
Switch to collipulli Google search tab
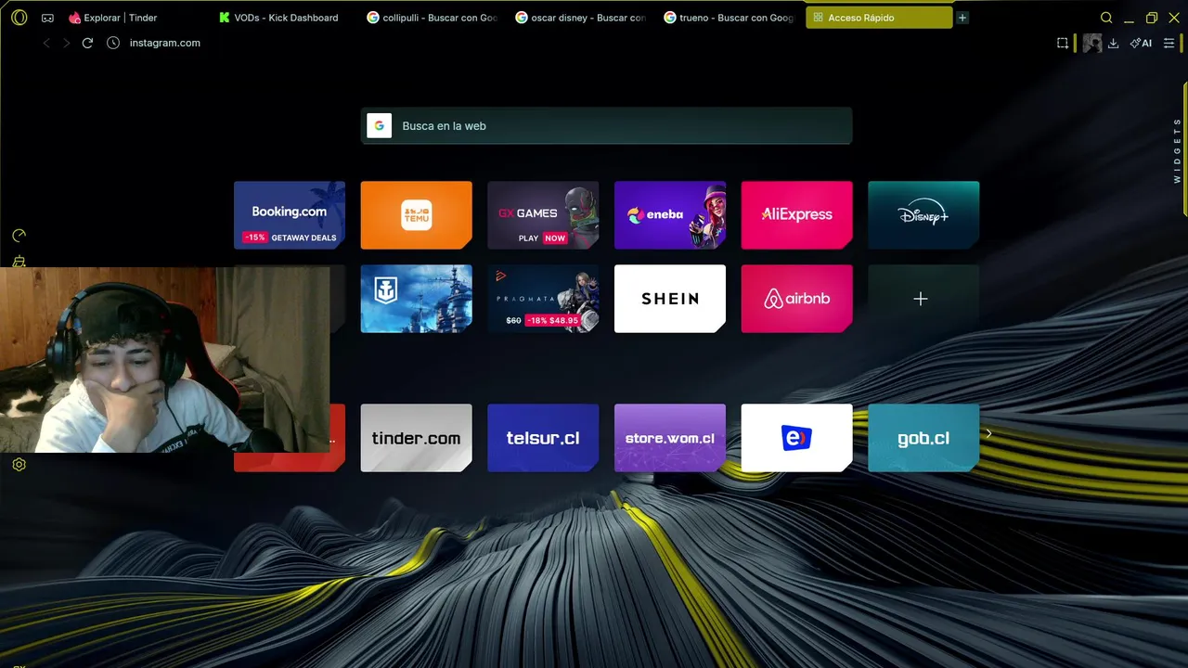tap(433, 18)
